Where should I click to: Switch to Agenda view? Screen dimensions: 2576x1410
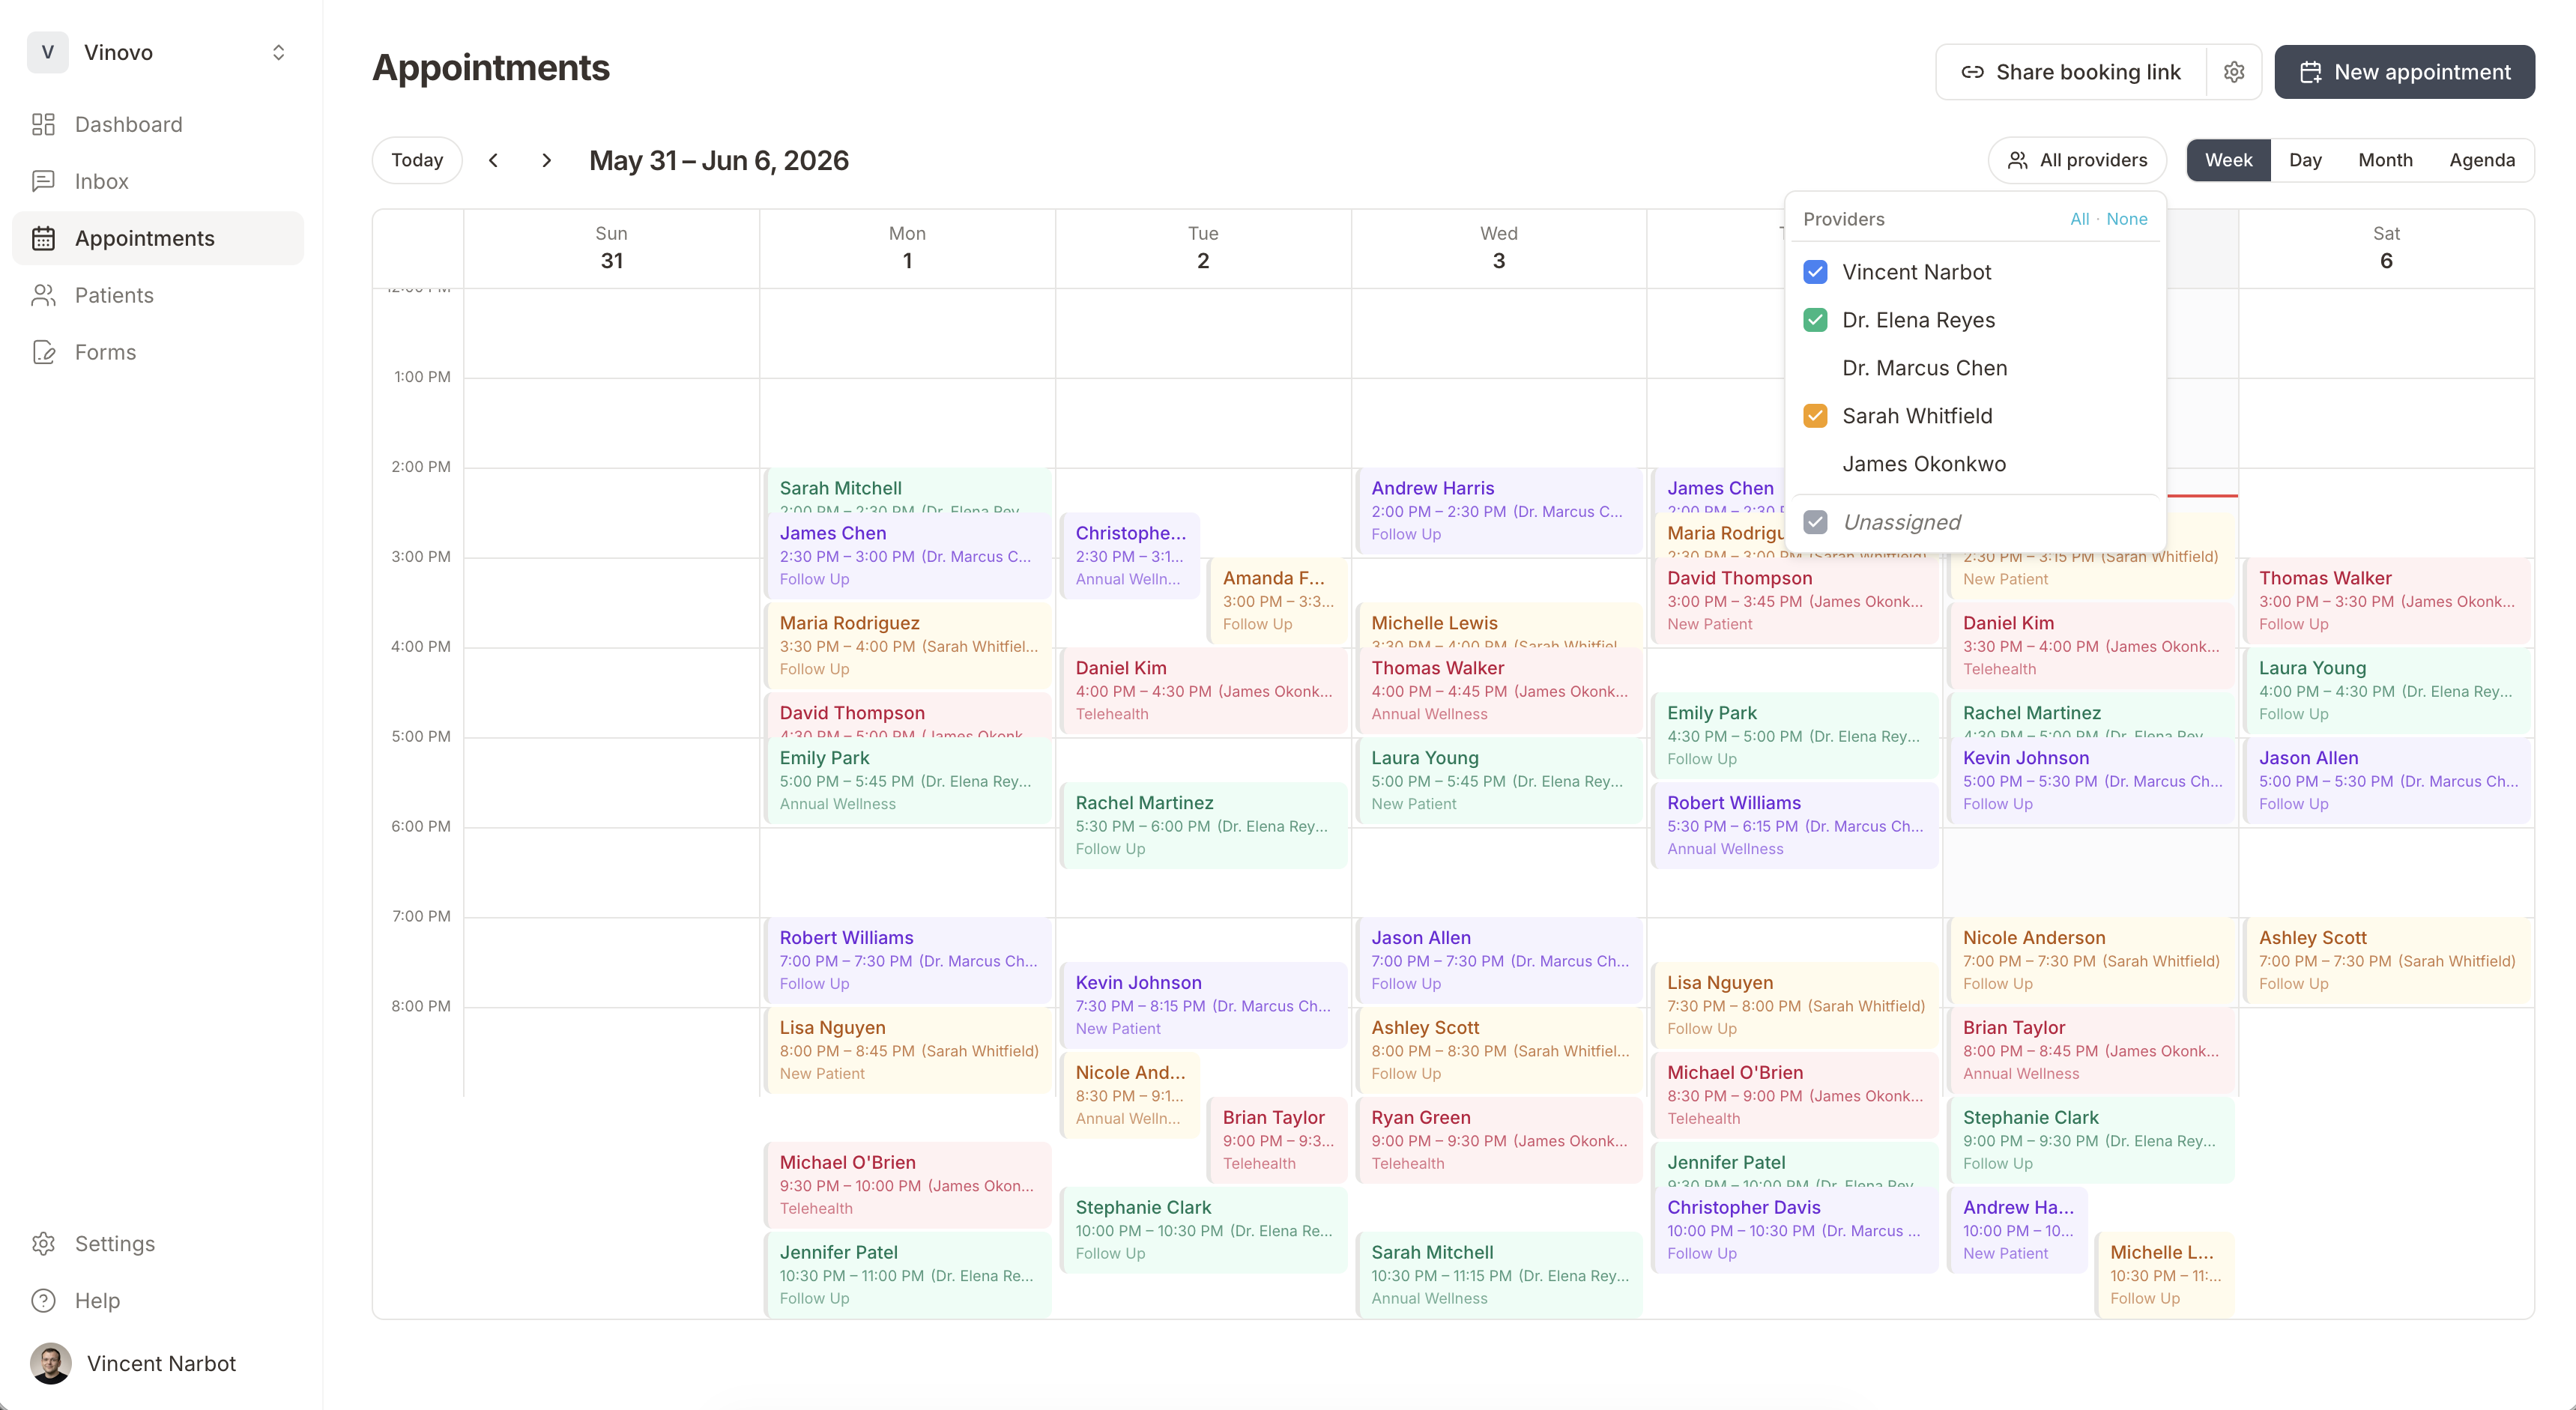tap(2482, 160)
